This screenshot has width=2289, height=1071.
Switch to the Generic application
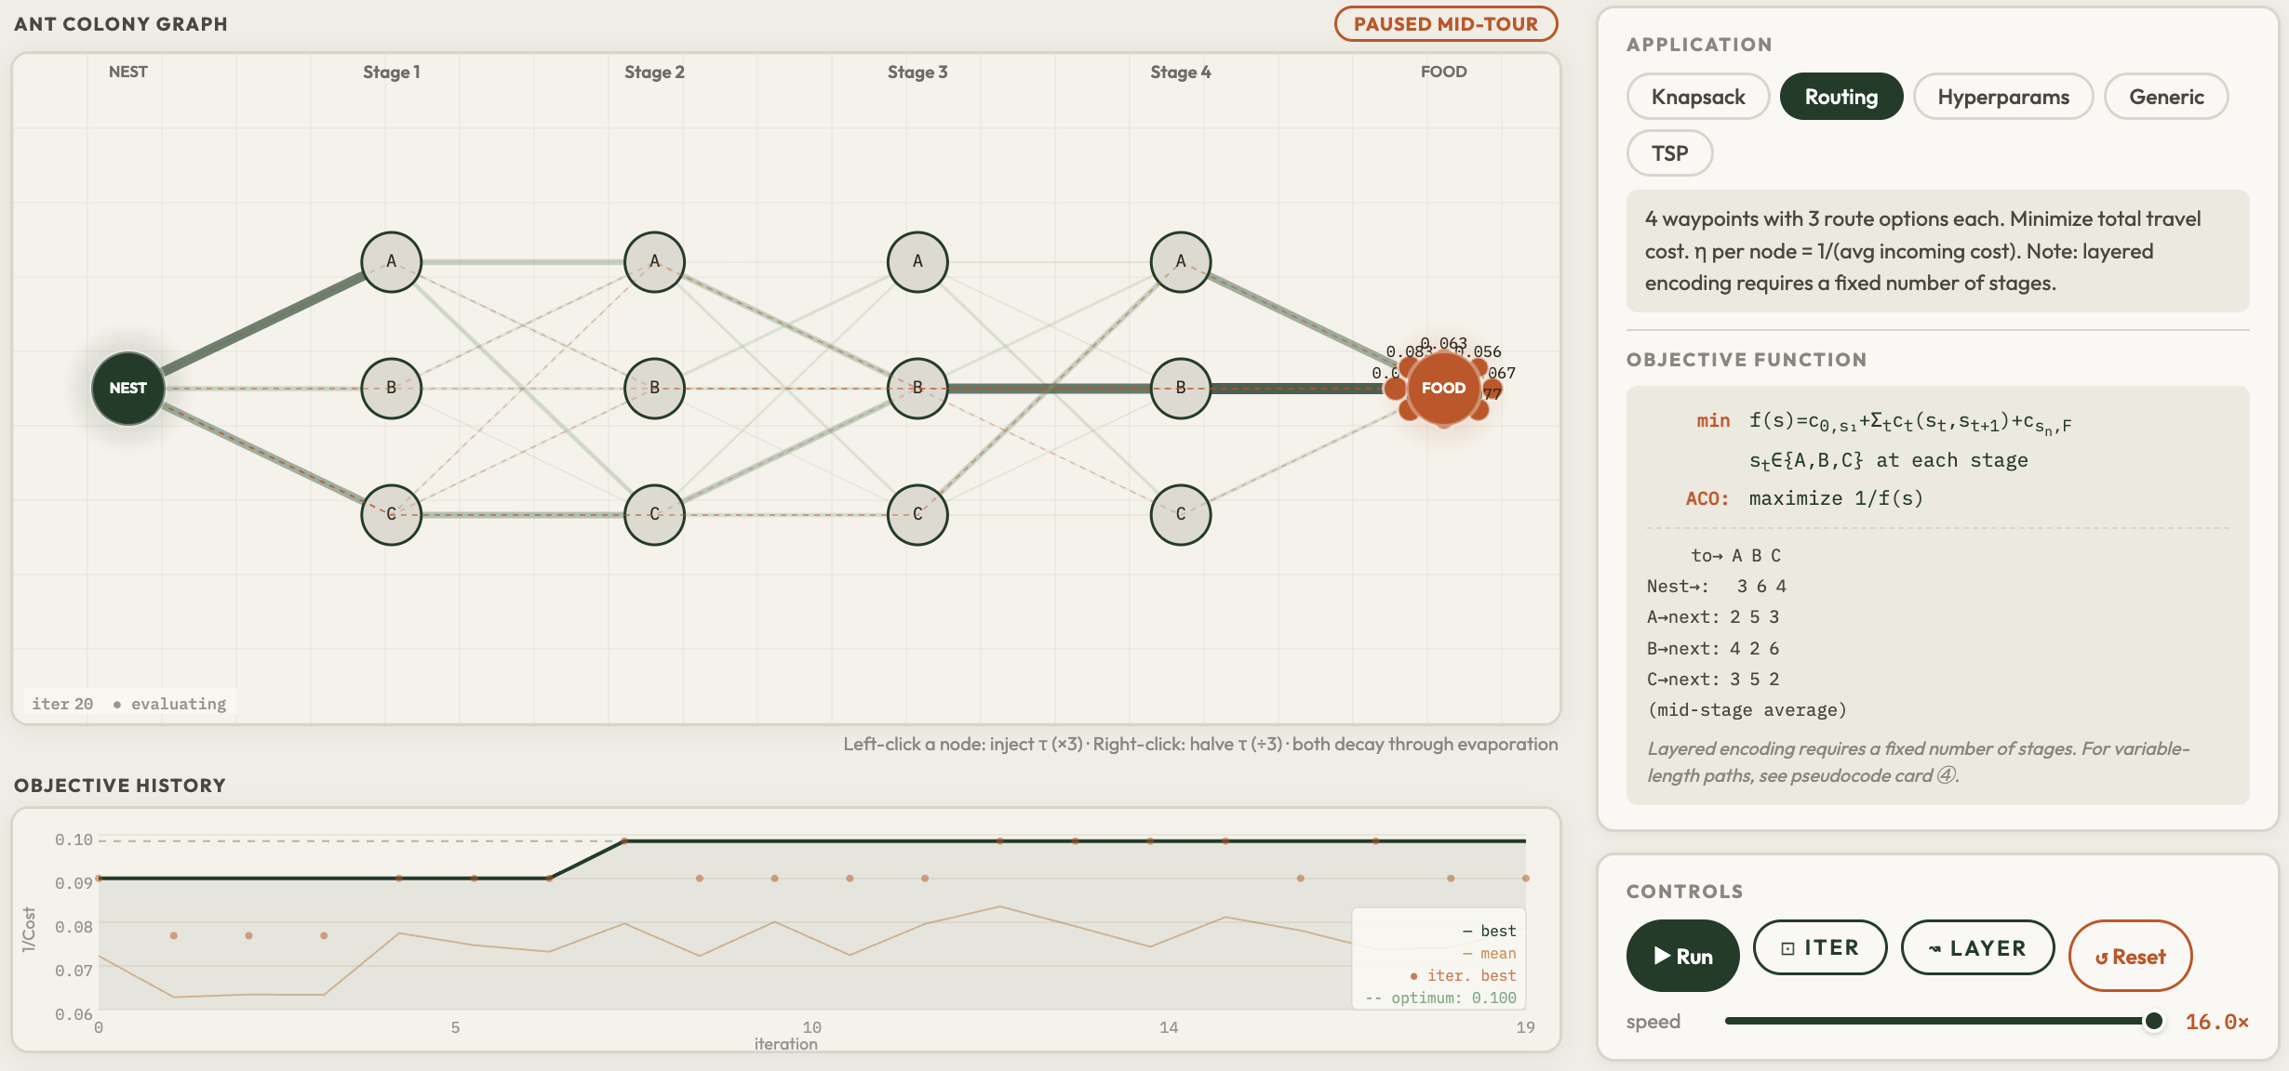pos(2165,96)
